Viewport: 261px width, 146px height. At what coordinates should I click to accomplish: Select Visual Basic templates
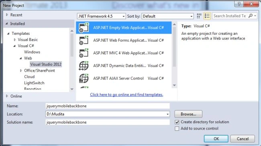[x=28, y=40]
